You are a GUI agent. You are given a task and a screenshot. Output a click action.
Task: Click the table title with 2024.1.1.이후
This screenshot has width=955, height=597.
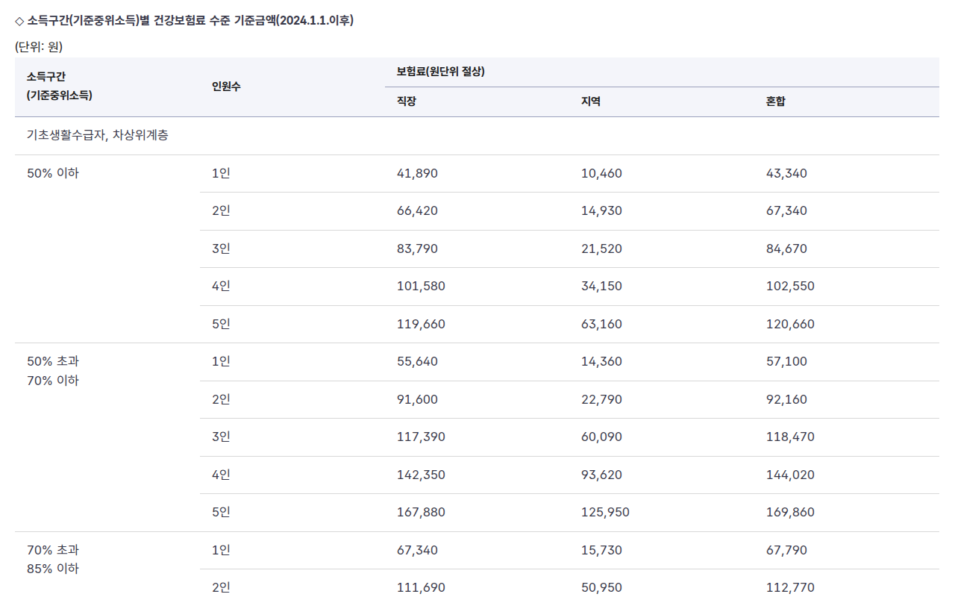[184, 20]
